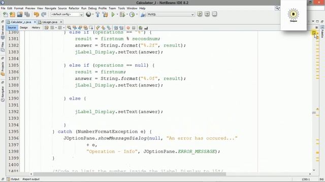This screenshot has height=182, width=325.
Task: Expand the Back navigation dropdown arrow
Action: [x=56, y=28]
